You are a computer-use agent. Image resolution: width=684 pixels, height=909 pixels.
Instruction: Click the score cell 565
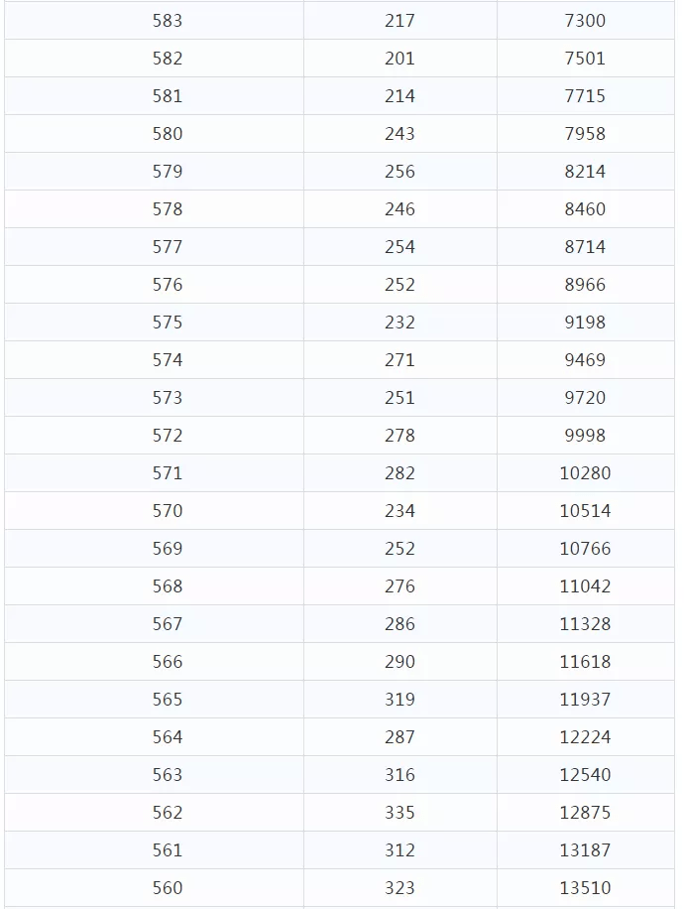point(168,700)
